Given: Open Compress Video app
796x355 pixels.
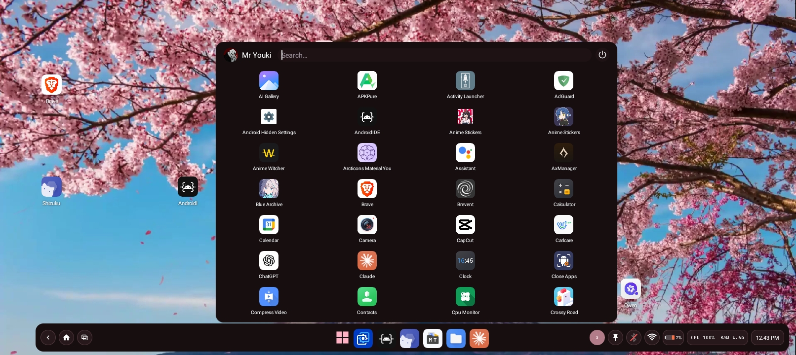Looking at the screenshot, I should click(269, 297).
